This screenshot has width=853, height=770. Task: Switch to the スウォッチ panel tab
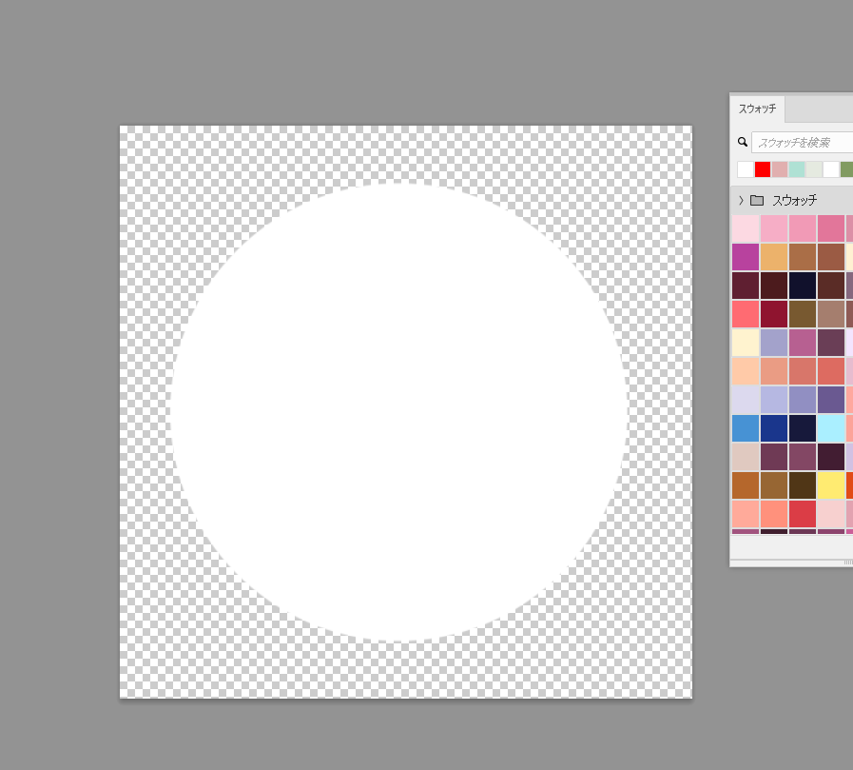tap(757, 109)
